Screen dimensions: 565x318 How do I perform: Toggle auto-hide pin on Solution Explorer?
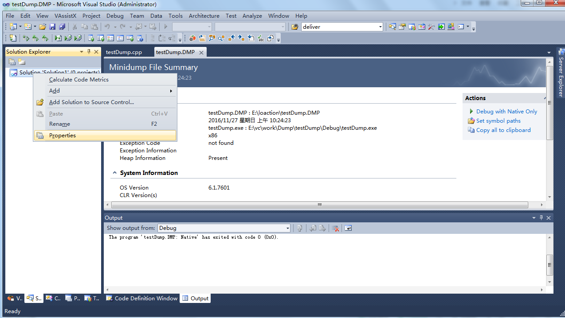pyautogui.click(x=89, y=52)
